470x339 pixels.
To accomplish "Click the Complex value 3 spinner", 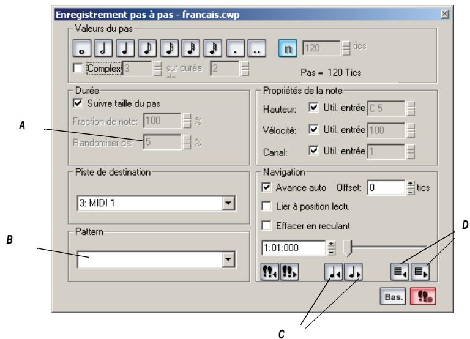I will pyautogui.click(x=157, y=69).
